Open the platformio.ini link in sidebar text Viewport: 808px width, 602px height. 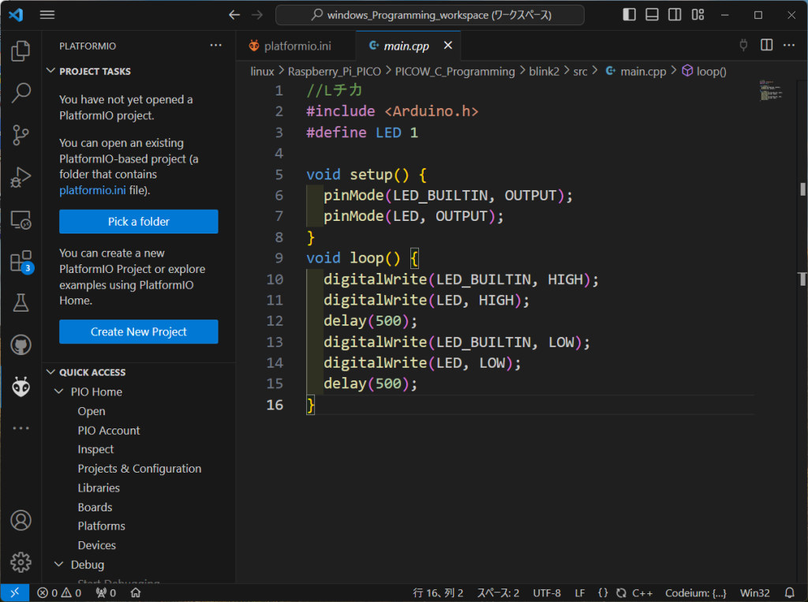pos(92,190)
